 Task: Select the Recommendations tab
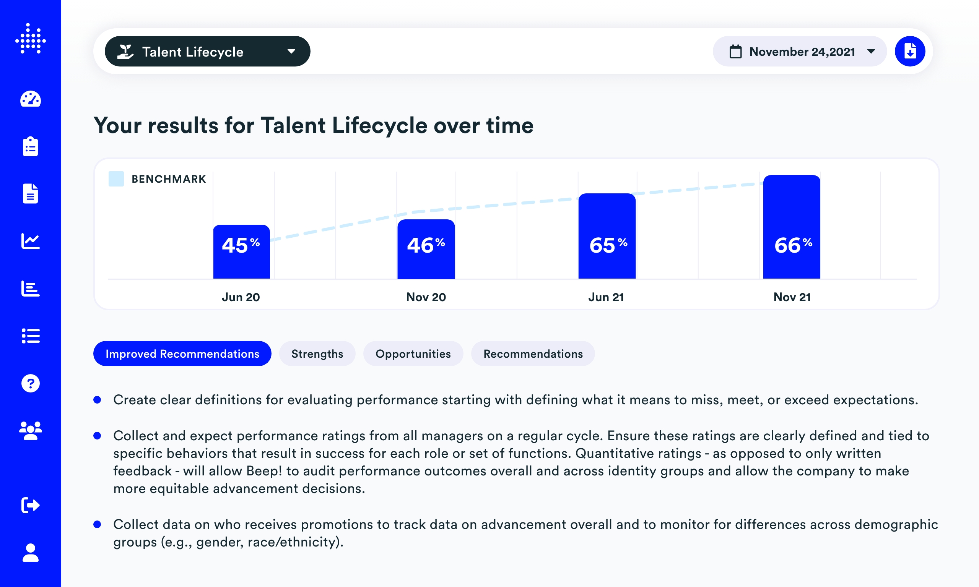(533, 353)
